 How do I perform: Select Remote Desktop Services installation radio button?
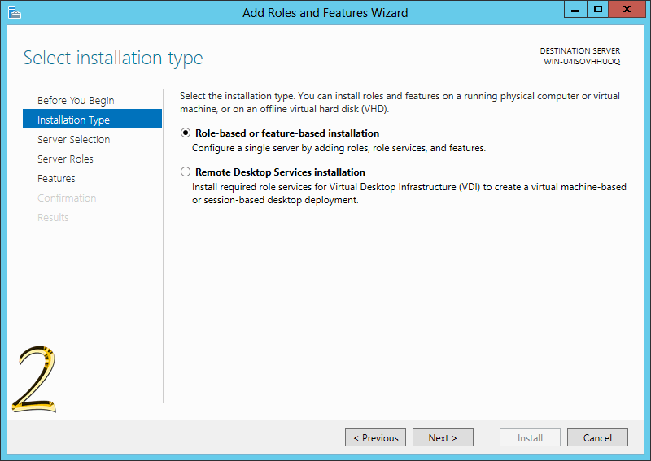click(186, 172)
